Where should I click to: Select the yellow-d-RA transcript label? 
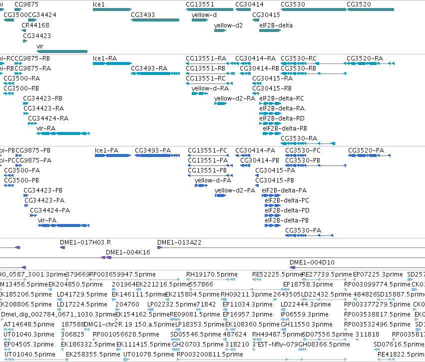click(x=210, y=88)
